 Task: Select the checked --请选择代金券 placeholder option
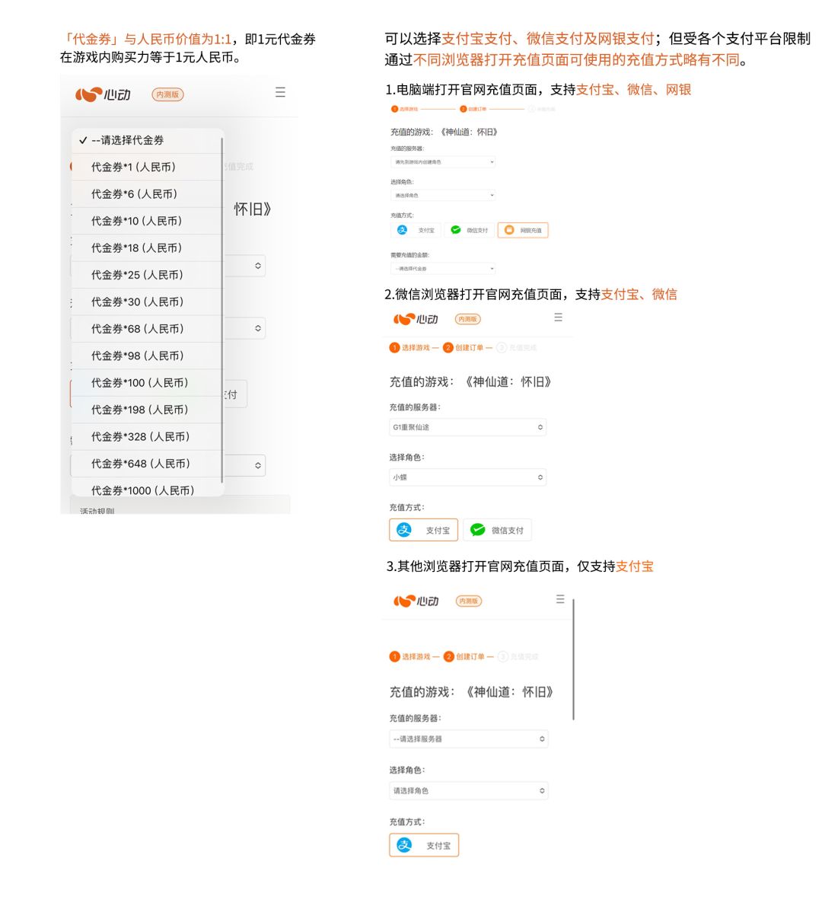147,140
